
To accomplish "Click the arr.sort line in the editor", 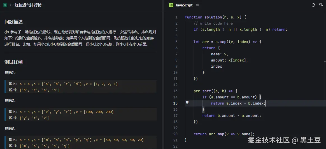I will click(x=215, y=91).
